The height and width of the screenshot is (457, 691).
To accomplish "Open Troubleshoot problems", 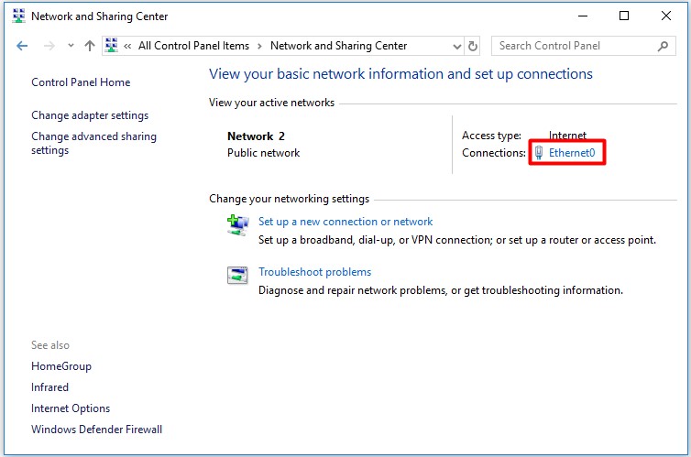I will [x=314, y=272].
